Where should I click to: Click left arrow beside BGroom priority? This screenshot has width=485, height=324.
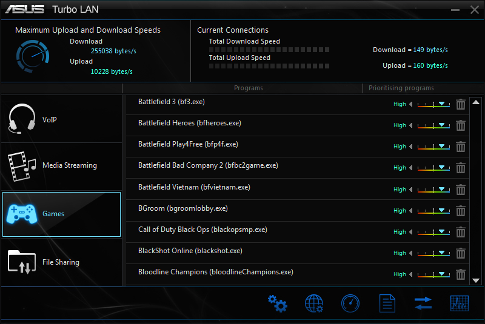[411, 211]
